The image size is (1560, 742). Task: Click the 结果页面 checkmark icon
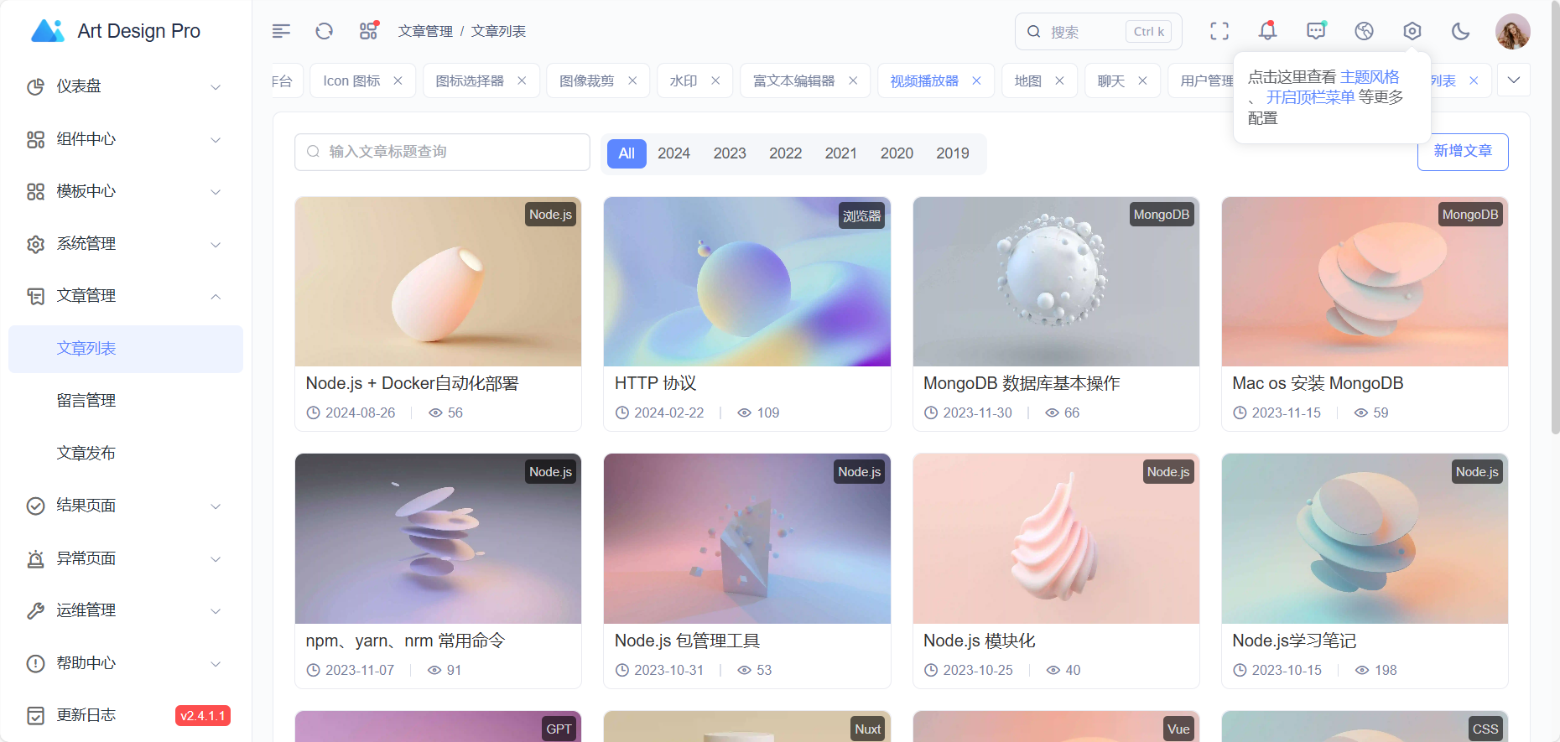(x=35, y=506)
